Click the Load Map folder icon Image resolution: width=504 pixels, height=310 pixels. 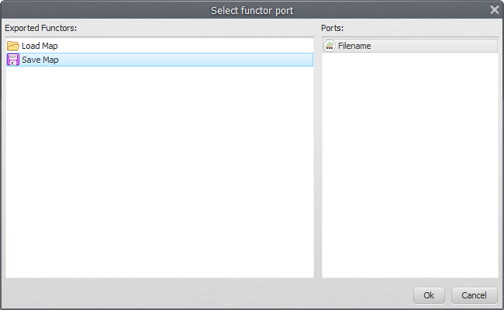coord(13,46)
